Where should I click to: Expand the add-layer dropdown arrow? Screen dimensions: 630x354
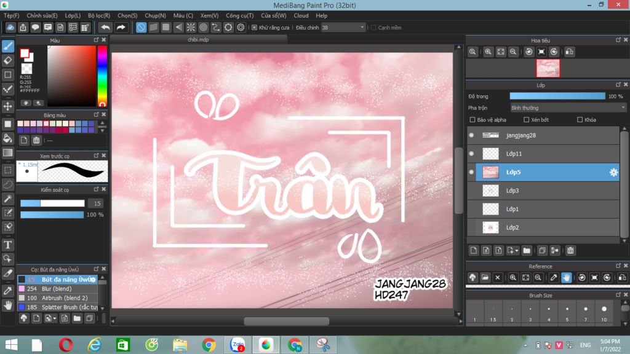517,251
